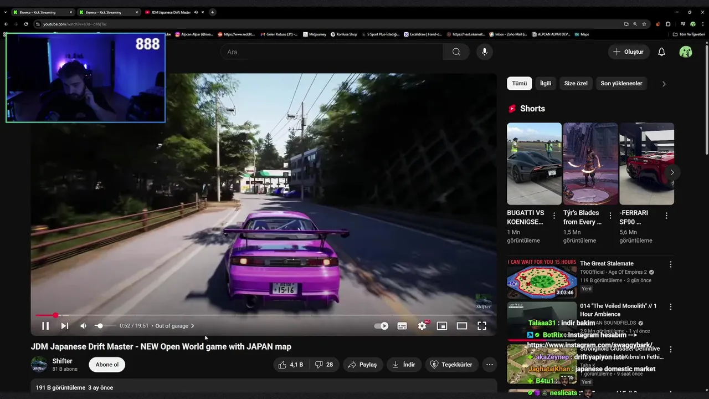Image resolution: width=709 pixels, height=399 pixels.
Task: Enable miniplayer mode icon
Action: click(442, 326)
